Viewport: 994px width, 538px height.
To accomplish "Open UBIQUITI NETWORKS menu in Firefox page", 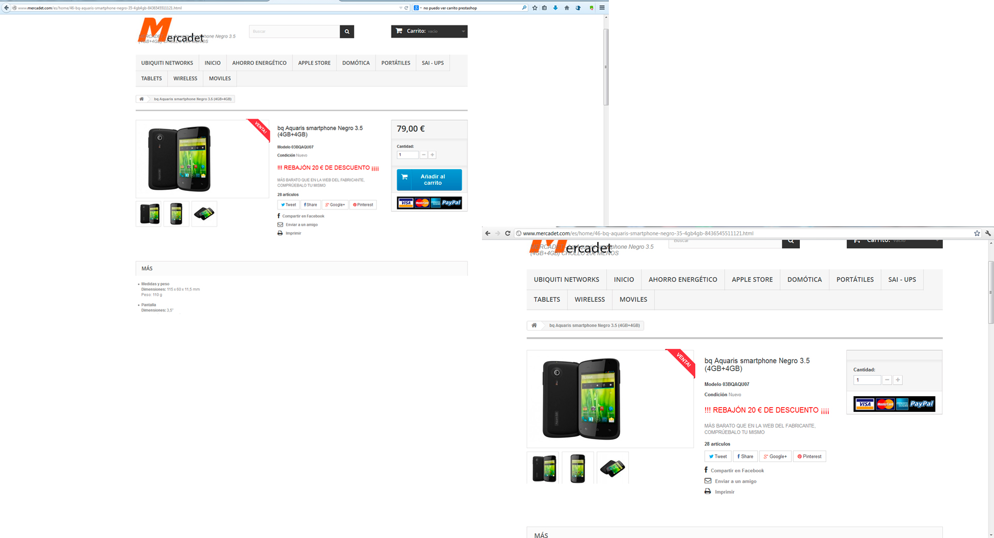I will tap(167, 63).
